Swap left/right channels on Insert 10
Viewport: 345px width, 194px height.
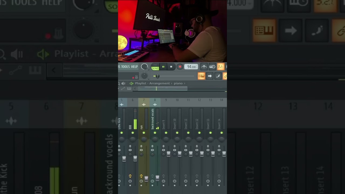click(175, 150)
